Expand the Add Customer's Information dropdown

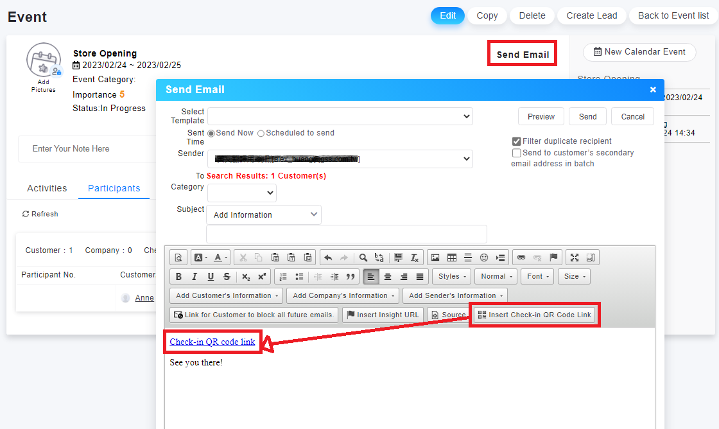pos(227,295)
